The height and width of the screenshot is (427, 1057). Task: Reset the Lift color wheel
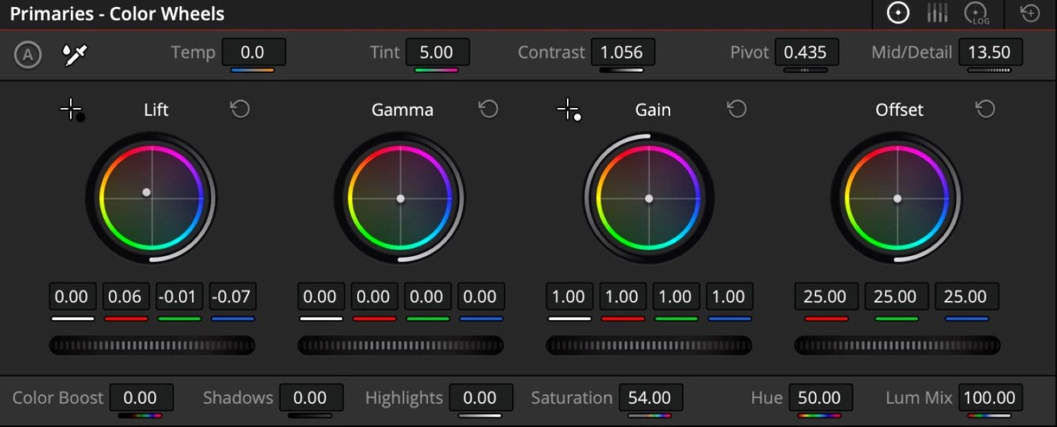coord(240,109)
